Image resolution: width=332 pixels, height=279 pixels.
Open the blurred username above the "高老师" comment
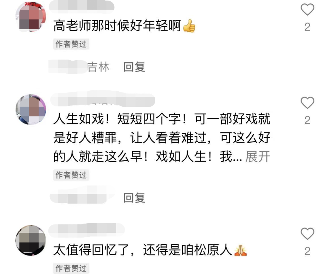click(82, 5)
